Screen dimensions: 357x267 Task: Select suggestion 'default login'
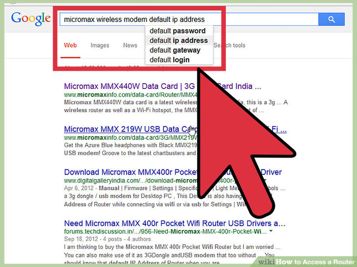(169, 60)
